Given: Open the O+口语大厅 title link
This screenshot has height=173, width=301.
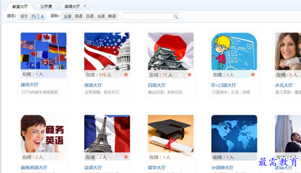Looking at the screenshot, I should tap(224, 85).
